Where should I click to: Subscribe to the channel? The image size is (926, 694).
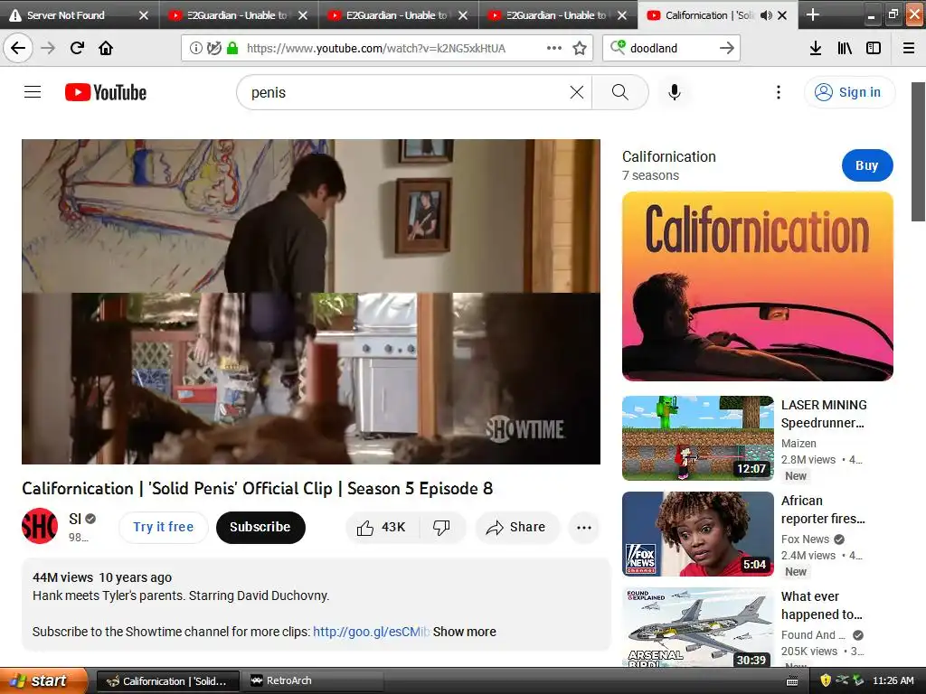(260, 527)
